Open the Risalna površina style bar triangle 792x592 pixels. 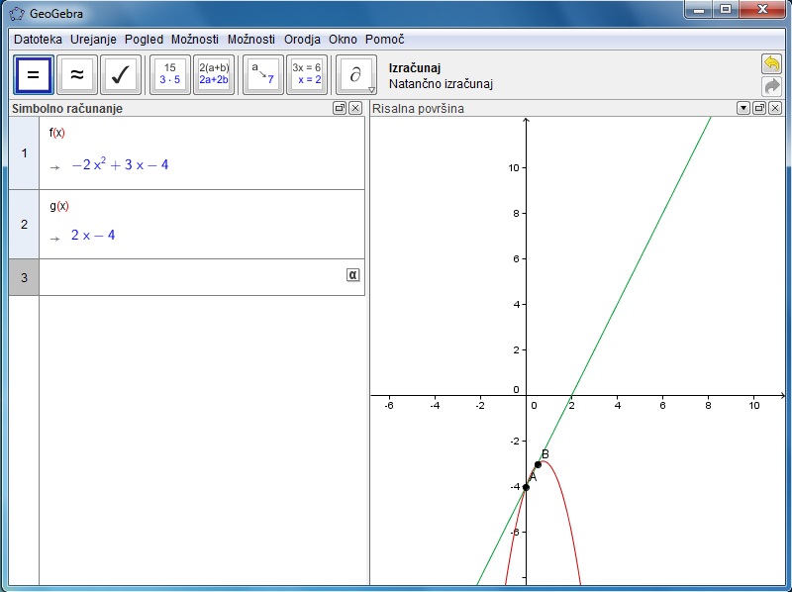point(743,109)
